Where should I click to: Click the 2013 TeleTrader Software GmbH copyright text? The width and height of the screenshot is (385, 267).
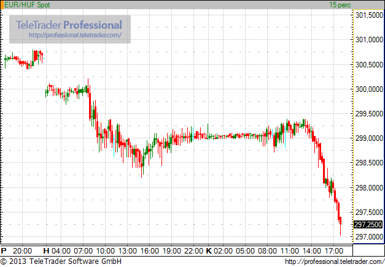click(x=61, y=261)
